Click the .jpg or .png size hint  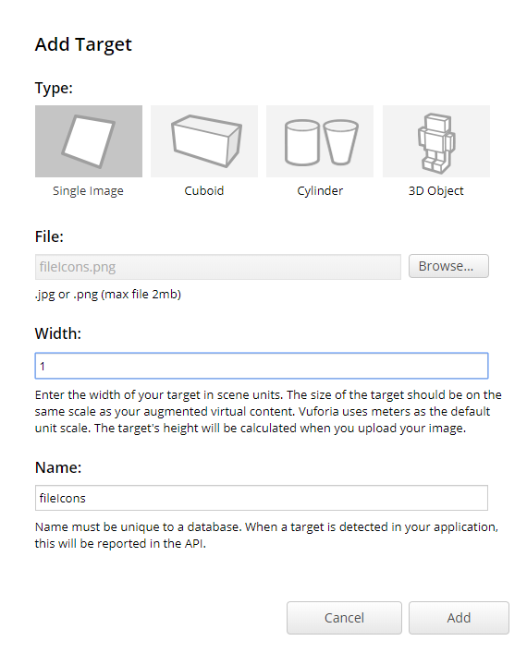pos(108,295)
